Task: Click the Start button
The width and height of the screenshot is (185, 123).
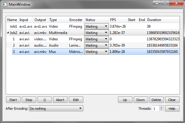Action: tap(13, 100)
